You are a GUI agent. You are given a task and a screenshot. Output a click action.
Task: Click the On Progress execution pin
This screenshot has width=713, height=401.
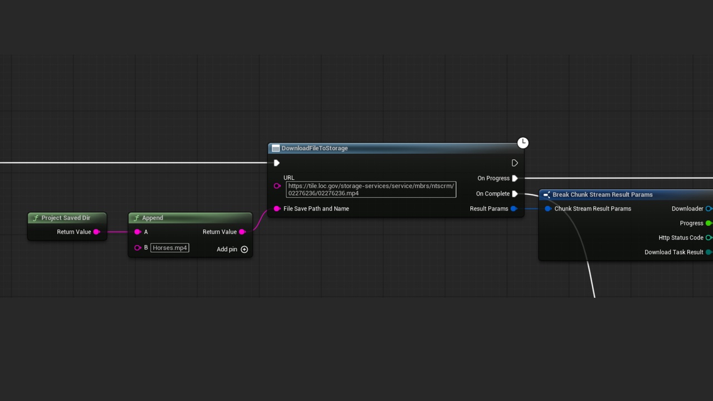(x=515, y=178)
